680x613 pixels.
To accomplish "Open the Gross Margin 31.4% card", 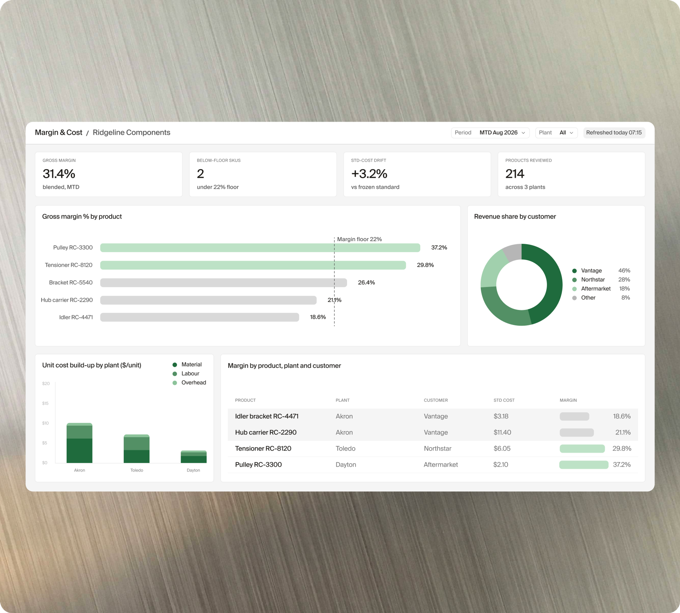I will click(109, 174).
